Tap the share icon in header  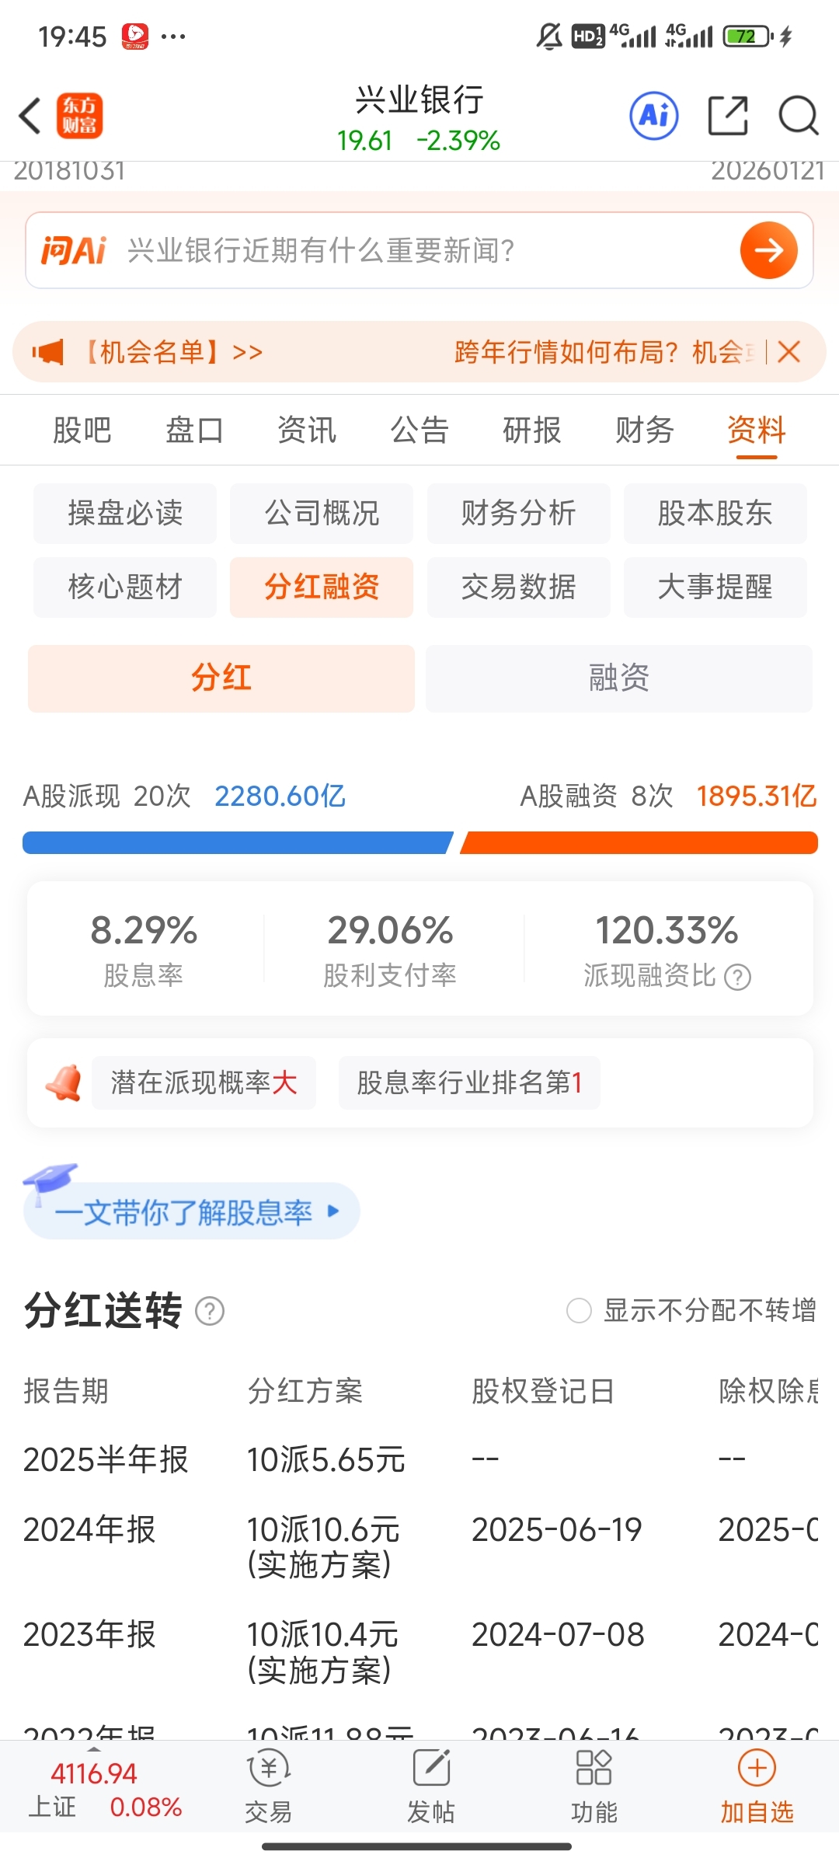[728, 117]
